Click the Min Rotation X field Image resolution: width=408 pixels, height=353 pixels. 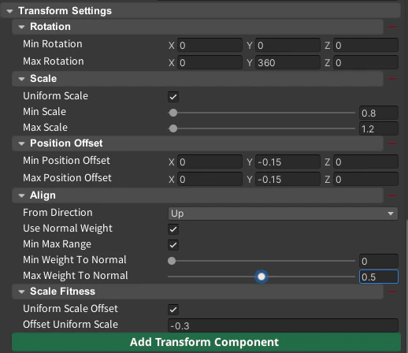pyautogui.click(x=210, y=45)
